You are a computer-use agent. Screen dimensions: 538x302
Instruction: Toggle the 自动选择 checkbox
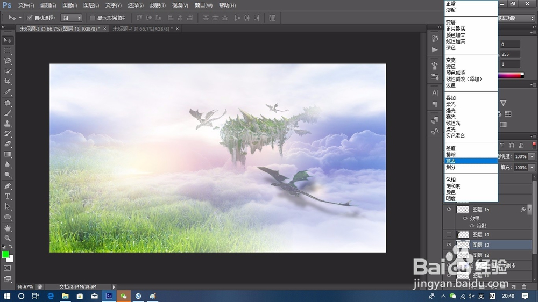(x=30, y=18)
